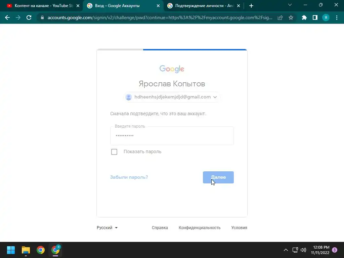The width and height of the screenshot is (344, 258).
Task: Open the Windows Start menu
Action: [x=11, y=250]
